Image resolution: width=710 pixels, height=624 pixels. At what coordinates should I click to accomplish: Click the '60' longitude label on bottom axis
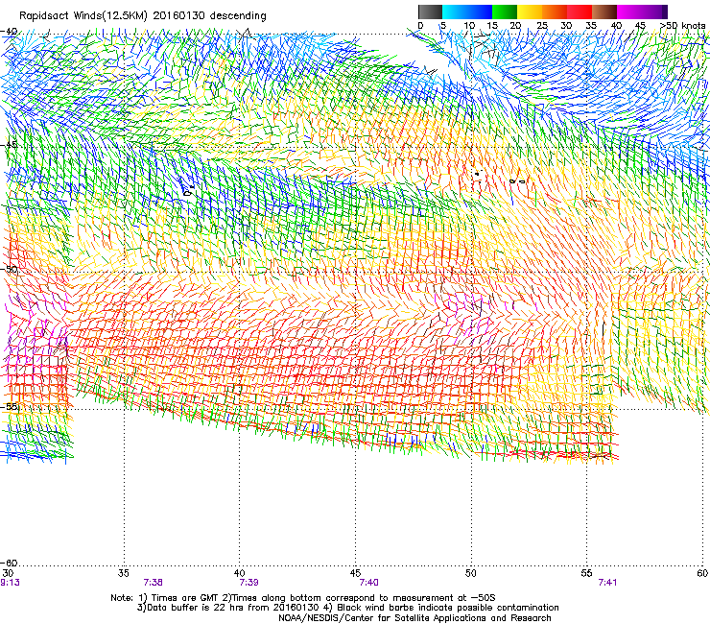[702, 573]
